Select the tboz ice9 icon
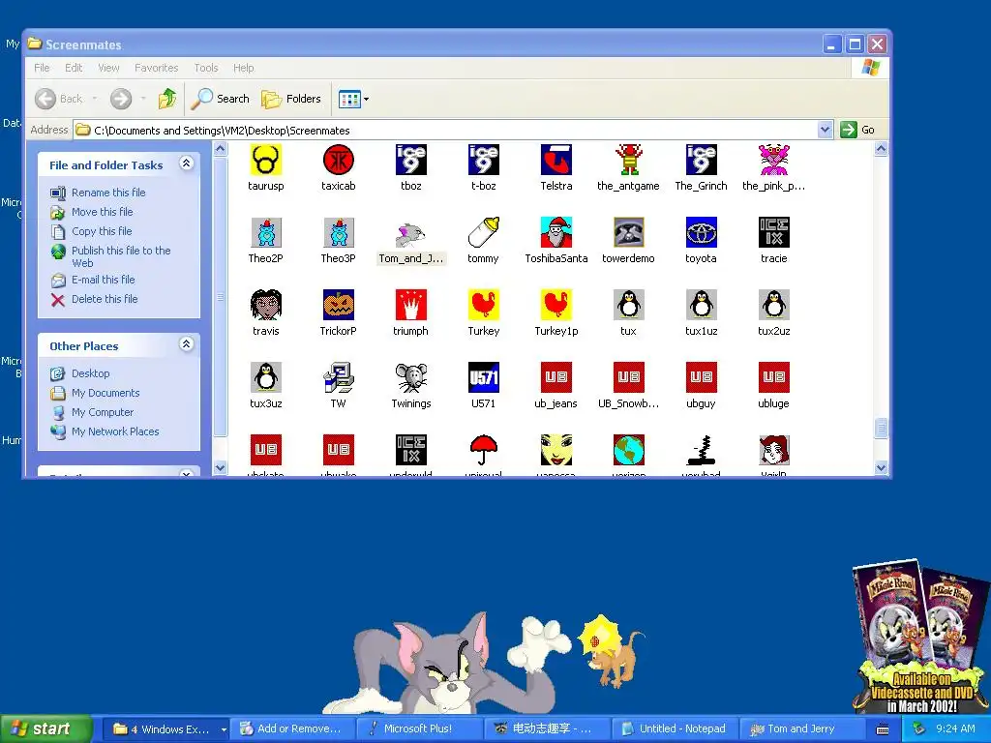991x743 pixels. 410,160
